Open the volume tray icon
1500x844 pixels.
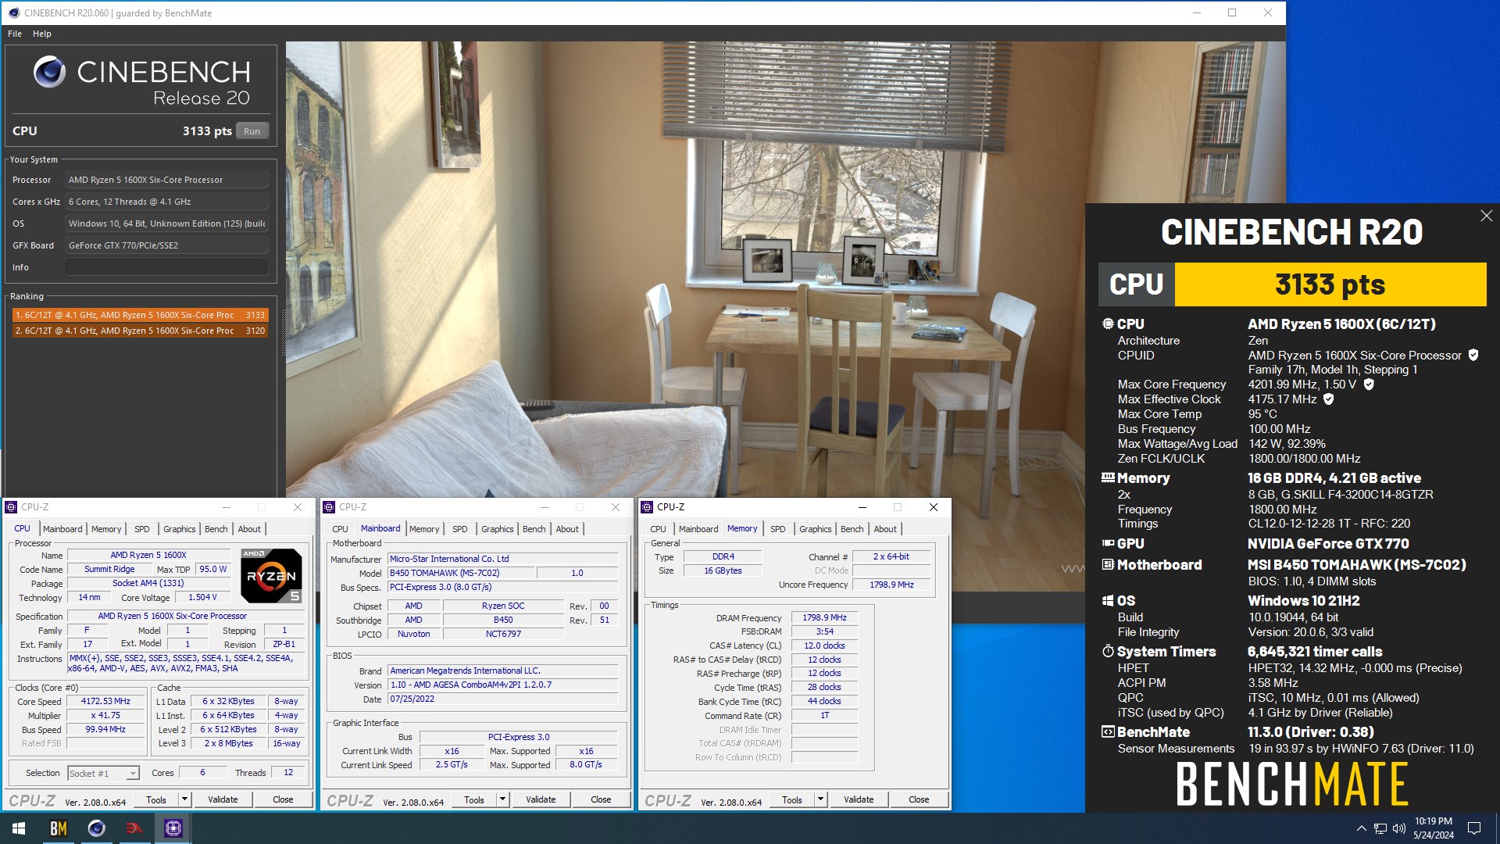click(1398, 828)
